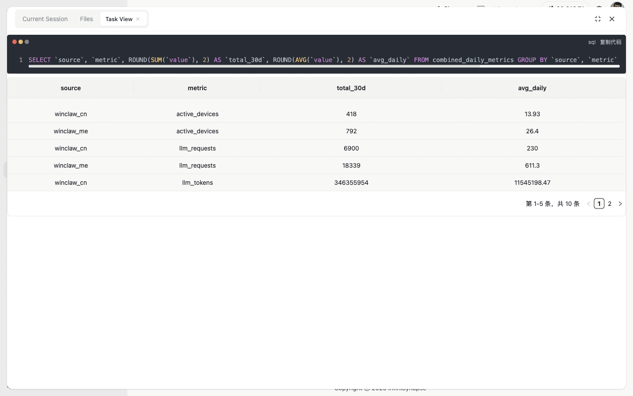Click winclaw_cn in the llm_requests row
Image resolution: width=633 pixels, height=396 pixels.
coord(71,148)
